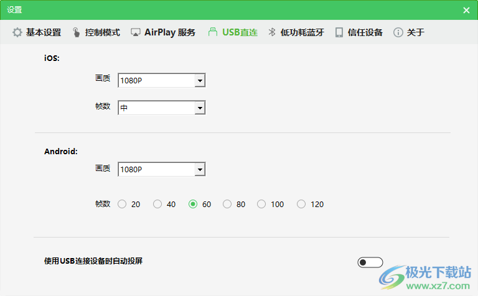Open the Android 画质 dropdown arrow

[x=200, y=169]
